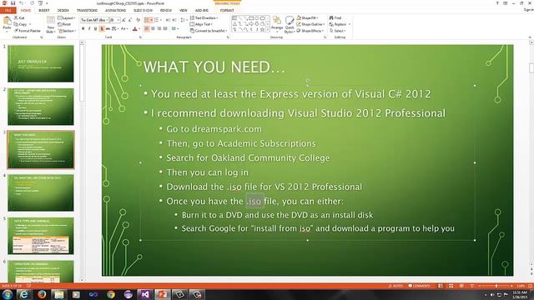534x300 pixels.
Task: Align text to the left
Action: 147,29
